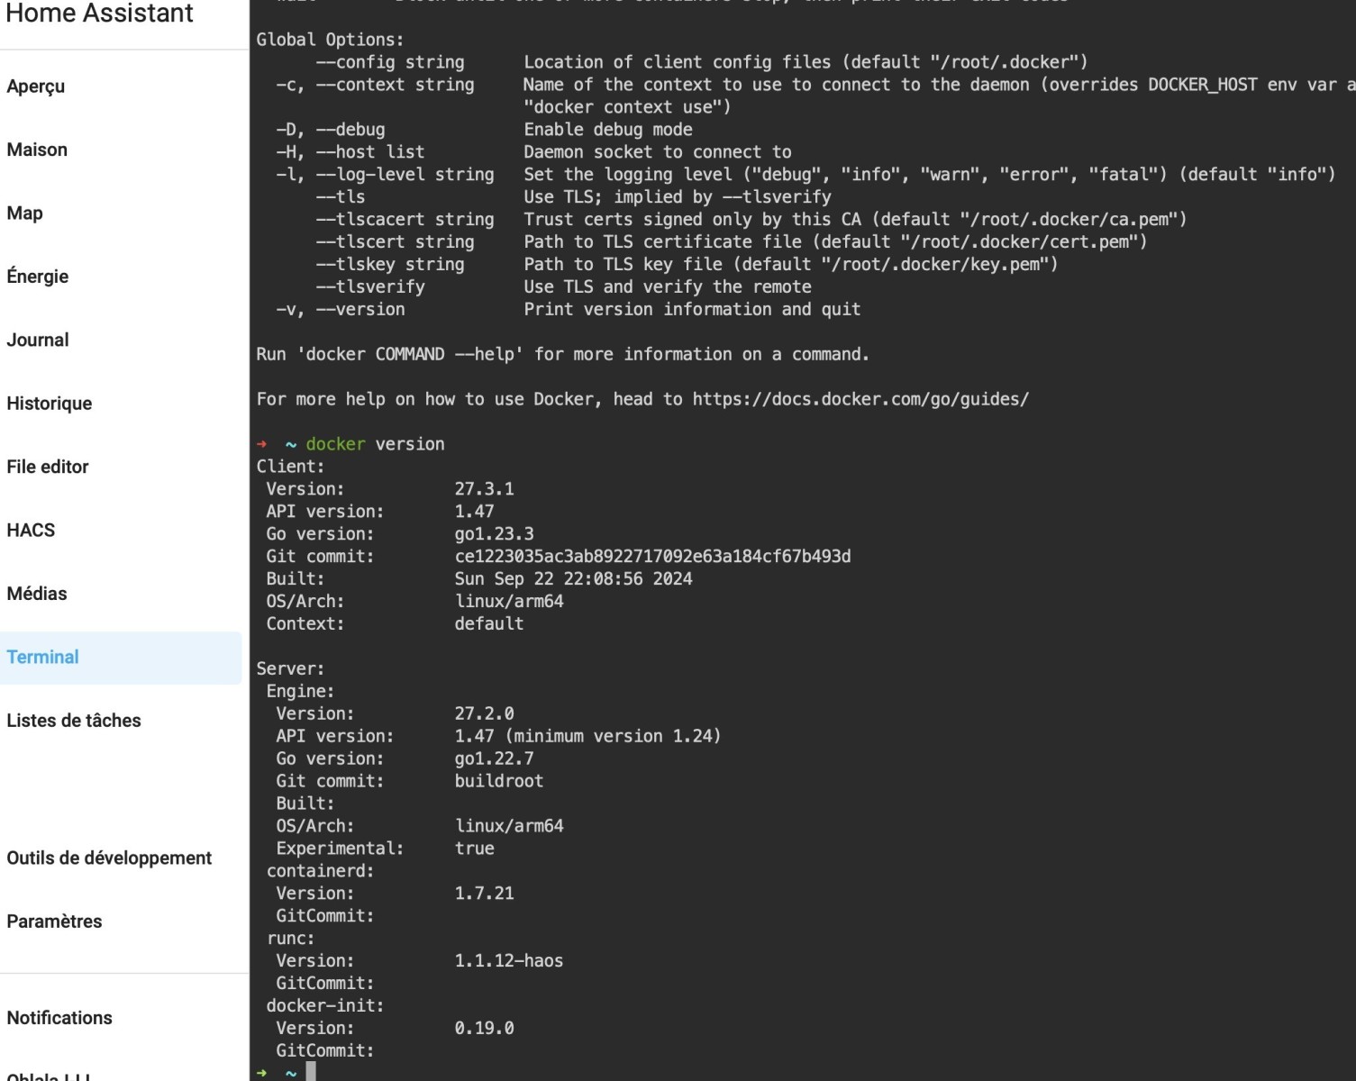
Task: Click the client Go version go1.23.3
Action: coord(494,534)
